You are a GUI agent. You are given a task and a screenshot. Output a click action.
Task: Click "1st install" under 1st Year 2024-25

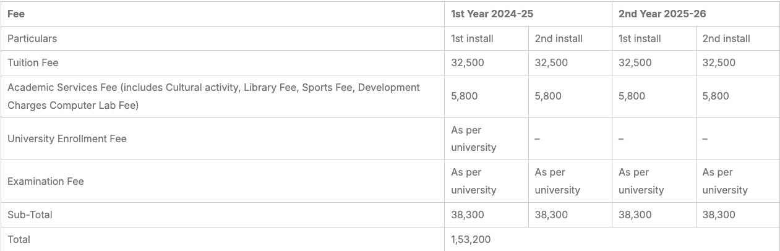[x=472, y=38]
